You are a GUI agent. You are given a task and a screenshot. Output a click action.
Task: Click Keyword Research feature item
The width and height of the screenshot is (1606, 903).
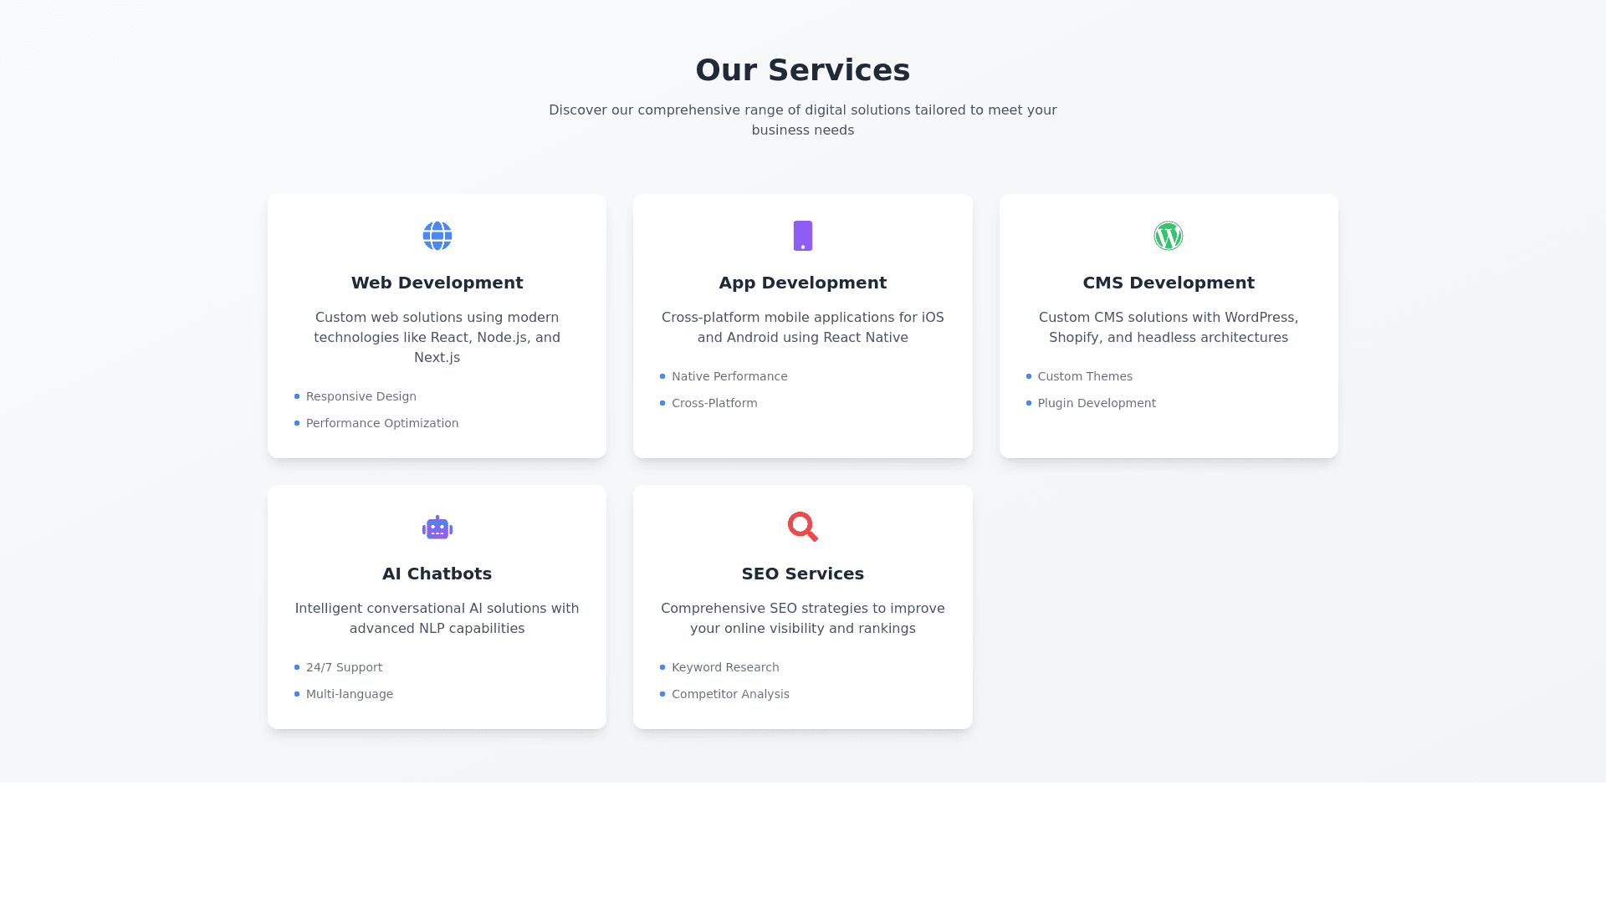pyautogui.click(x=724, y=667)
